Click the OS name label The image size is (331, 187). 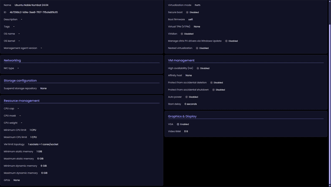9,34
